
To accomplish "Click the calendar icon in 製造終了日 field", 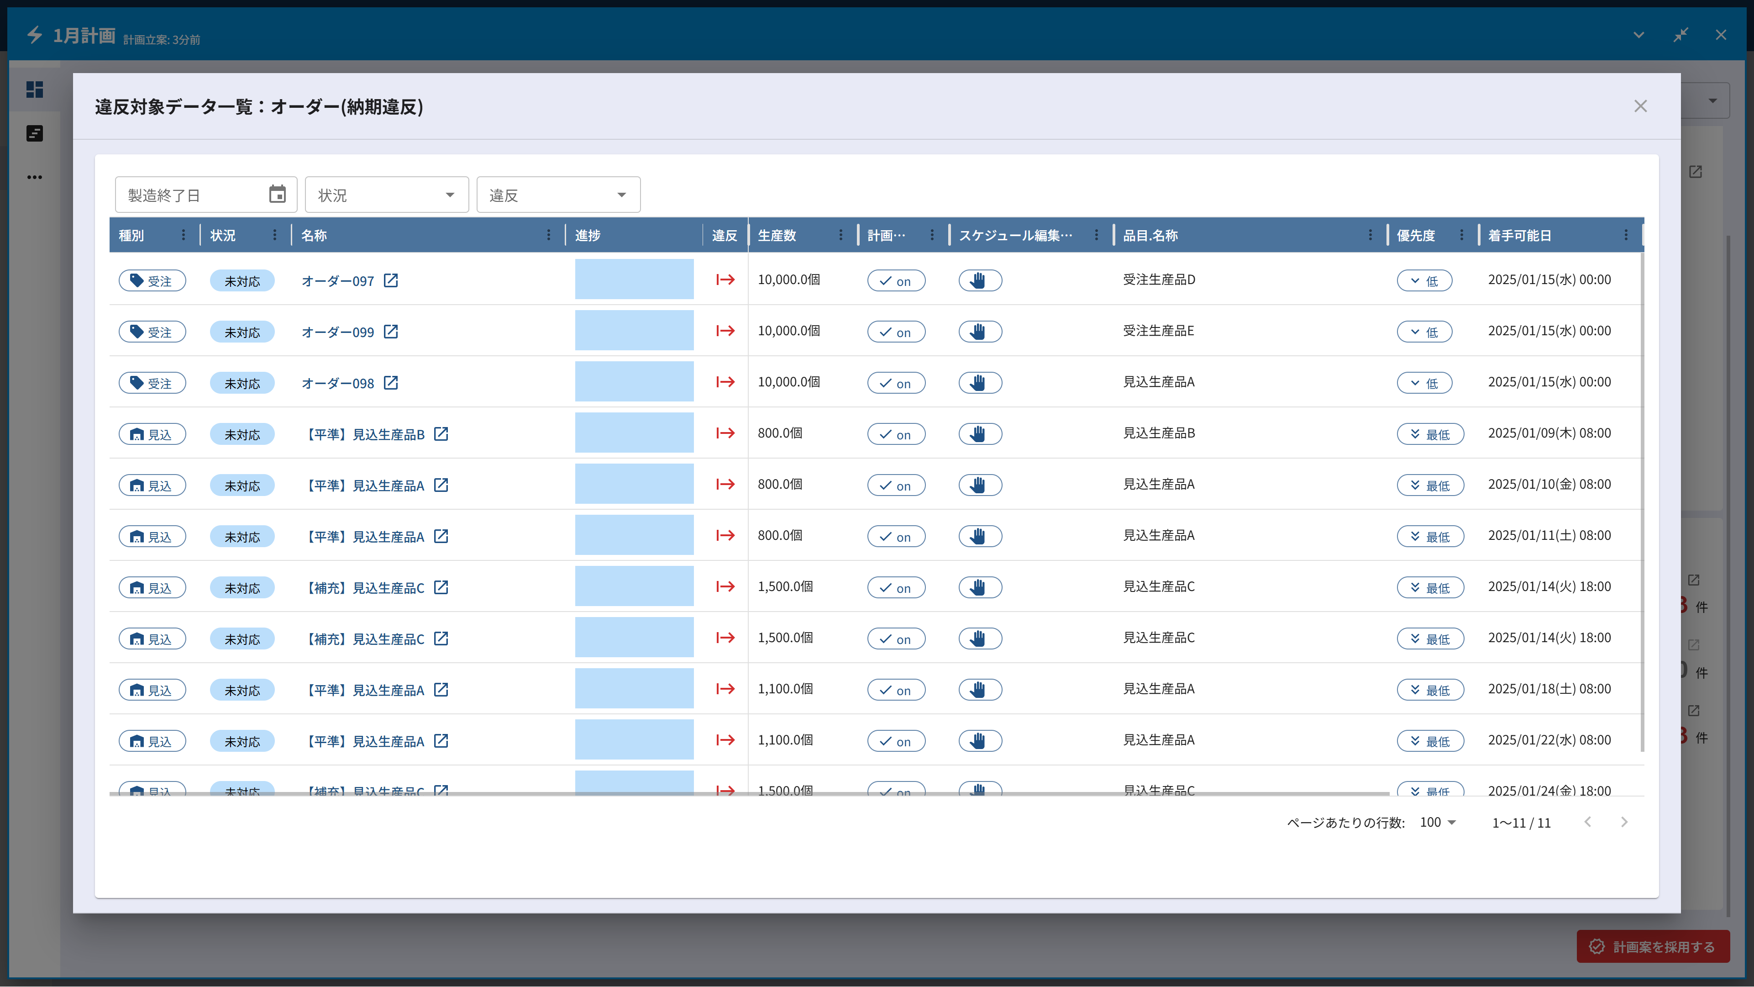I will (277, 195).
